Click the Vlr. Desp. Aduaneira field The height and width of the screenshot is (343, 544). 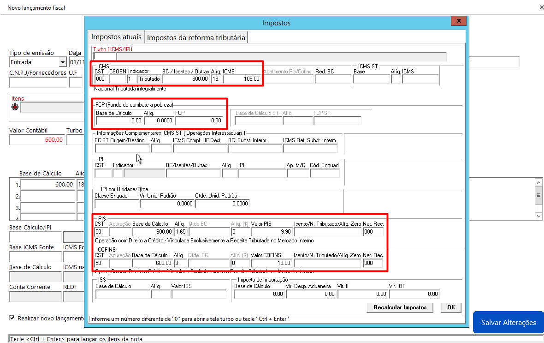[311, 294]
